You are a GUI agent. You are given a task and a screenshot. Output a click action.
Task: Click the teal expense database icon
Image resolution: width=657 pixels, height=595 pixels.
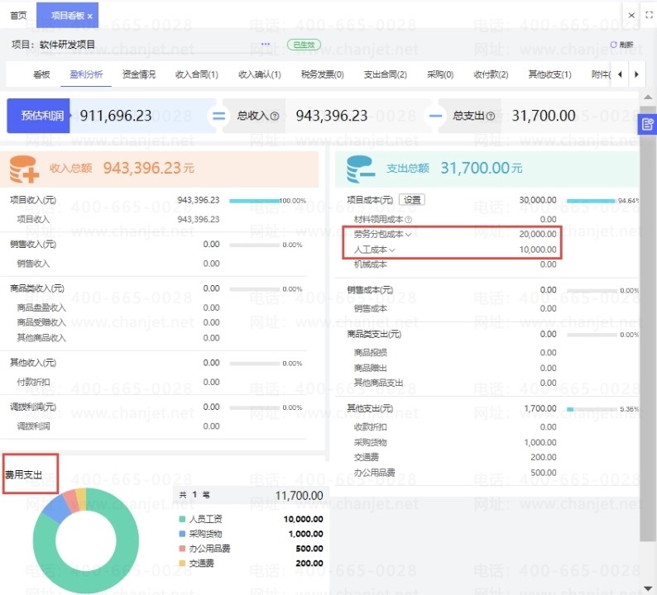tap(361, 169)
